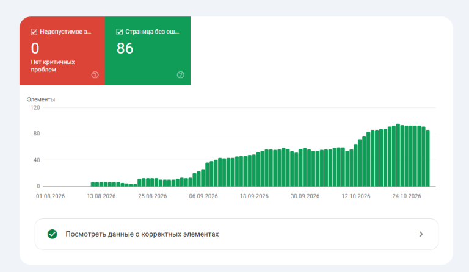The height and width of the screenshot is (272, 469).
Task: Select the green card showing 86
Action: [148, 51]
